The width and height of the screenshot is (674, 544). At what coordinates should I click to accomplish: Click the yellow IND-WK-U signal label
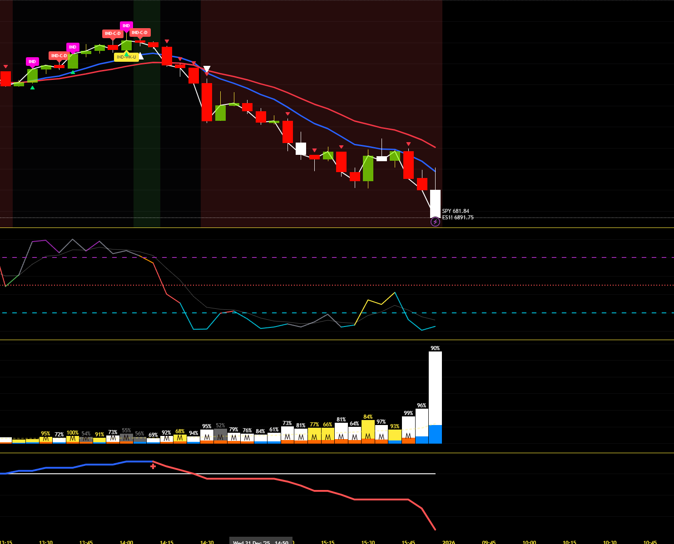(126, 57)
